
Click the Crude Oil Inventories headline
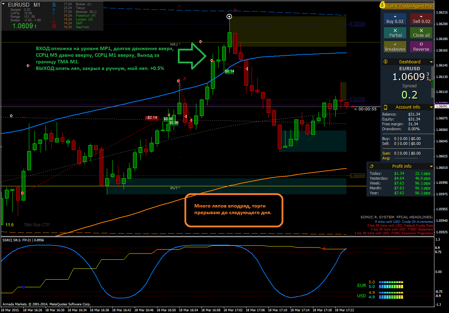coord(404,221)
